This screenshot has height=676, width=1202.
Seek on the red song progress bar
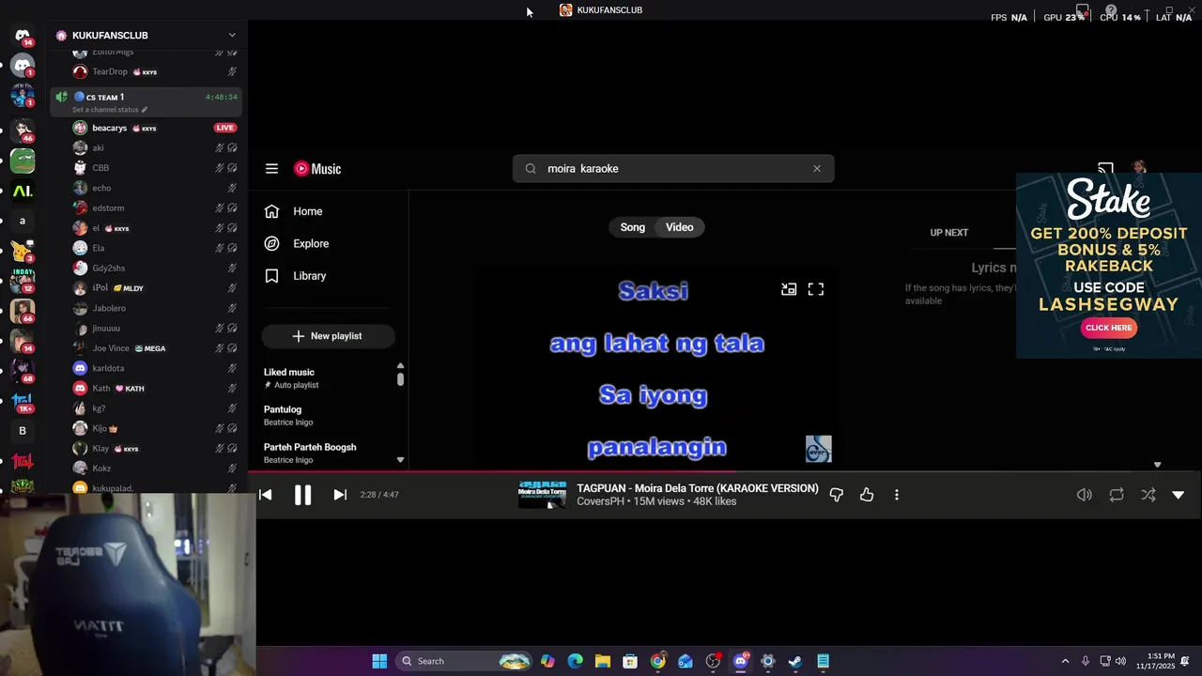point(725,471)
